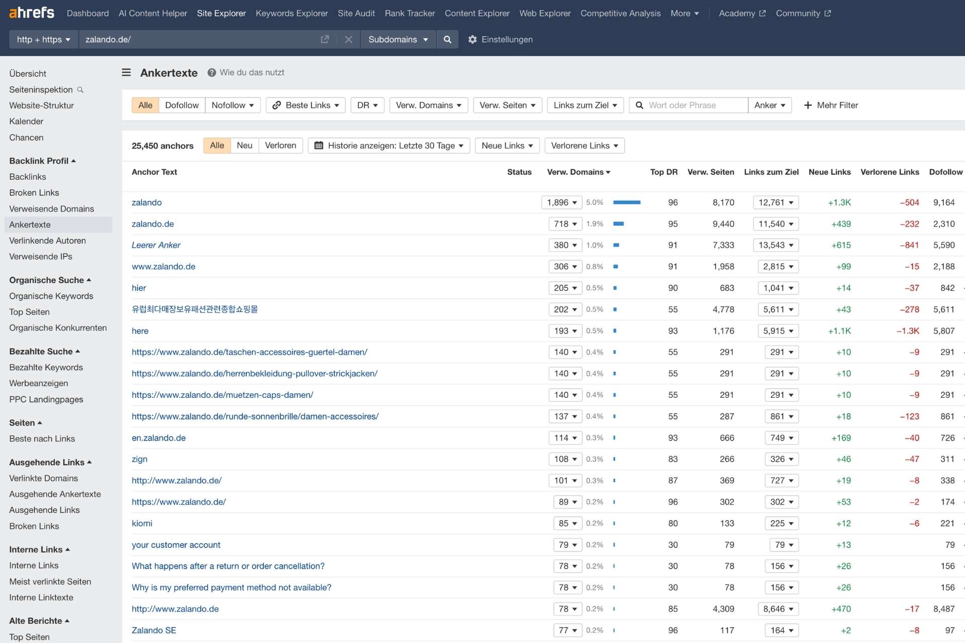The image size is (965, 643).
Task: Click the calendar icon in Historie anzeigen
Action: (319, 146)
